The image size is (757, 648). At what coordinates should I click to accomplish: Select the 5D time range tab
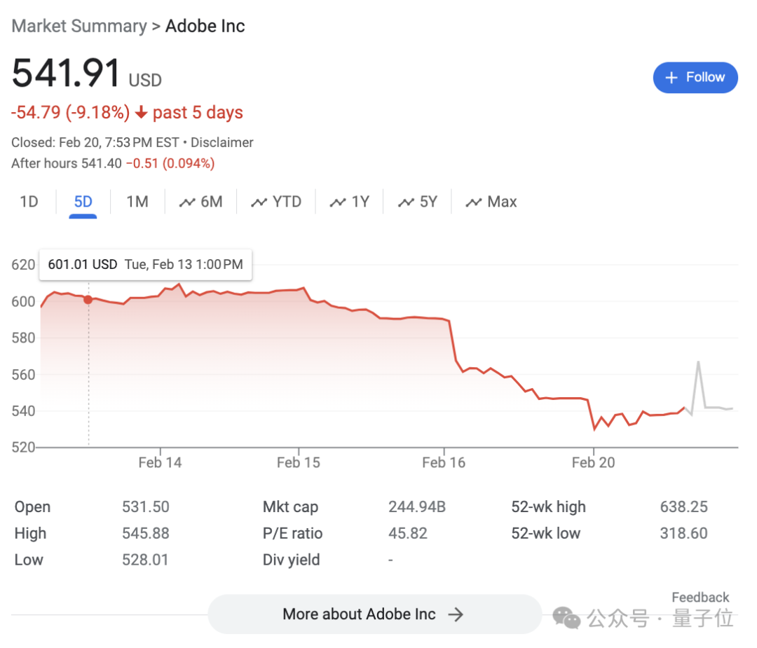[x=83, y=202]
